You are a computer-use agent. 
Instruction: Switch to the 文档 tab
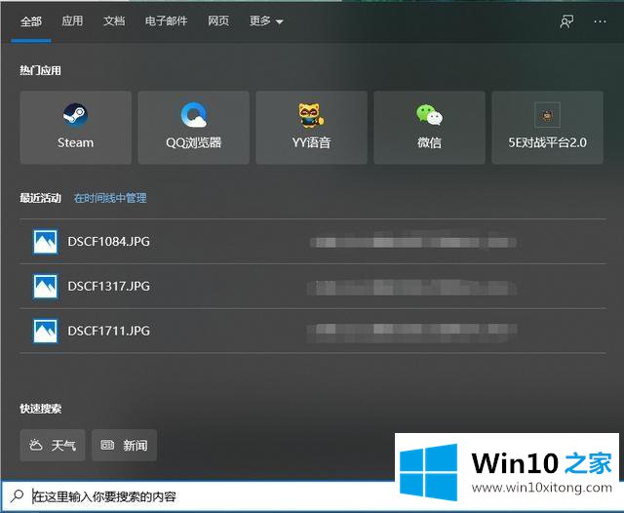pyautogui.click(x=114, y=20)
